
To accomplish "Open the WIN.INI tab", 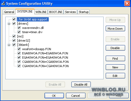I will point(41,12).
